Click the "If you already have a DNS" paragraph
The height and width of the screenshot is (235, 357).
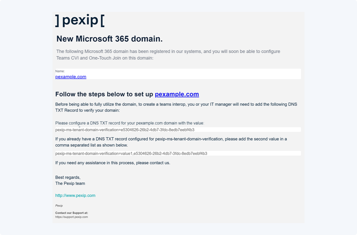click(171, 142)
